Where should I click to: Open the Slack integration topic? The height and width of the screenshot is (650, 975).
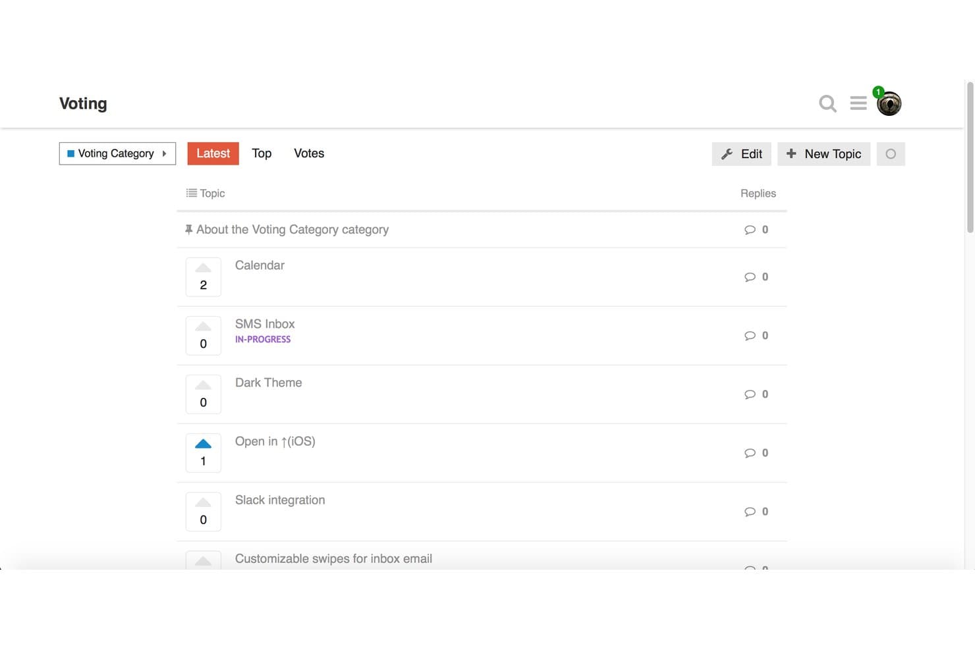[x=280, y=500]
